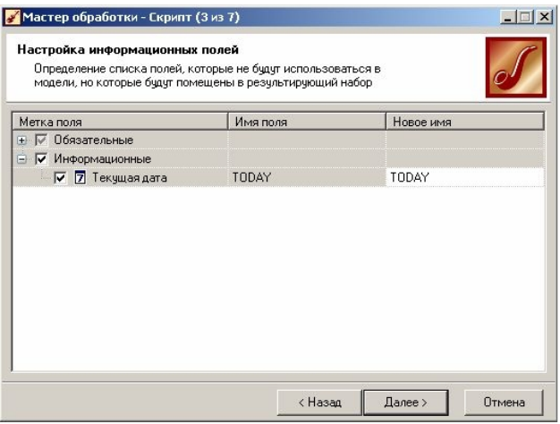
Task: Edit the Новое имя cell containing TODAY
Action: pyautogui.click(x=465, y=177)
